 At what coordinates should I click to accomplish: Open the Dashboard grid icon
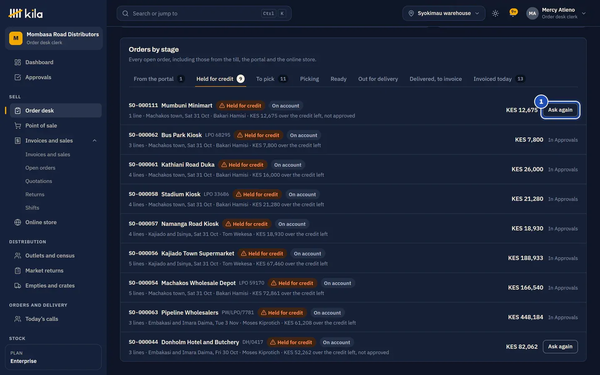[x=17, y=62]
